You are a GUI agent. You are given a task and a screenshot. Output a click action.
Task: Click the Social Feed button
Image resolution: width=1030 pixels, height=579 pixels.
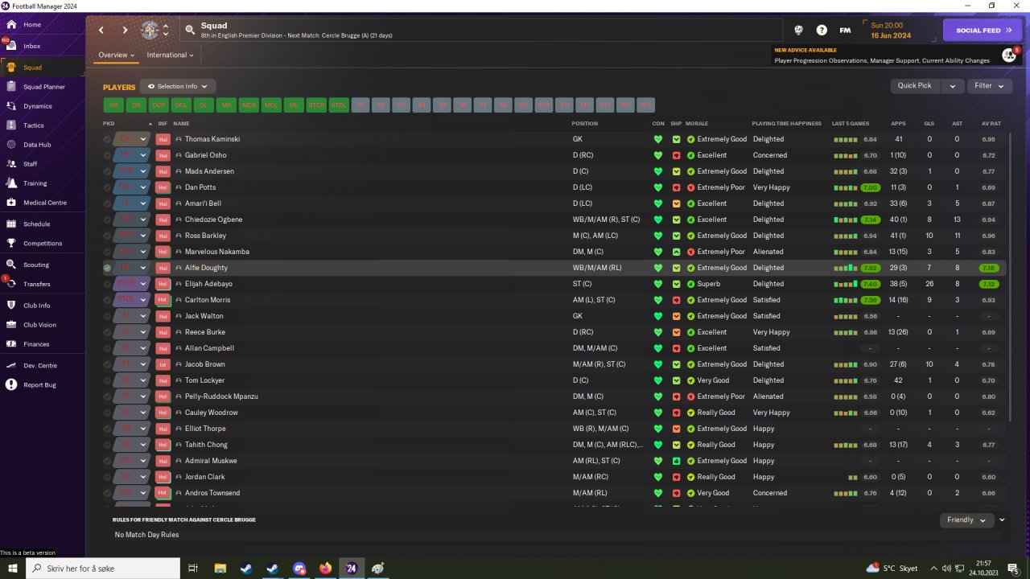point(982,31)
